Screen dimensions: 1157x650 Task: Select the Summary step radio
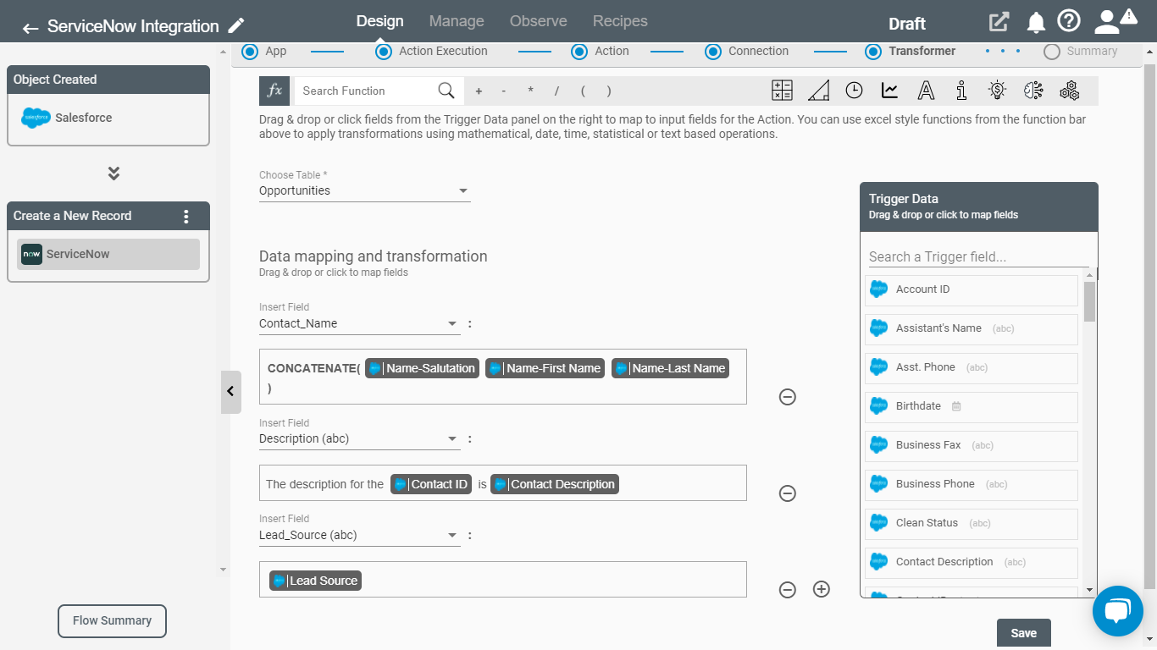point(1052,52)
